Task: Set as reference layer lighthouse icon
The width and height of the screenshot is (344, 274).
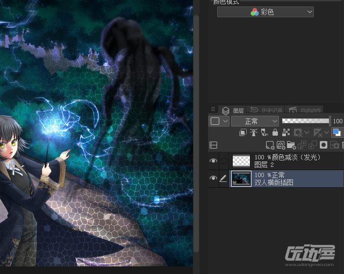Action: coord(254,132)
